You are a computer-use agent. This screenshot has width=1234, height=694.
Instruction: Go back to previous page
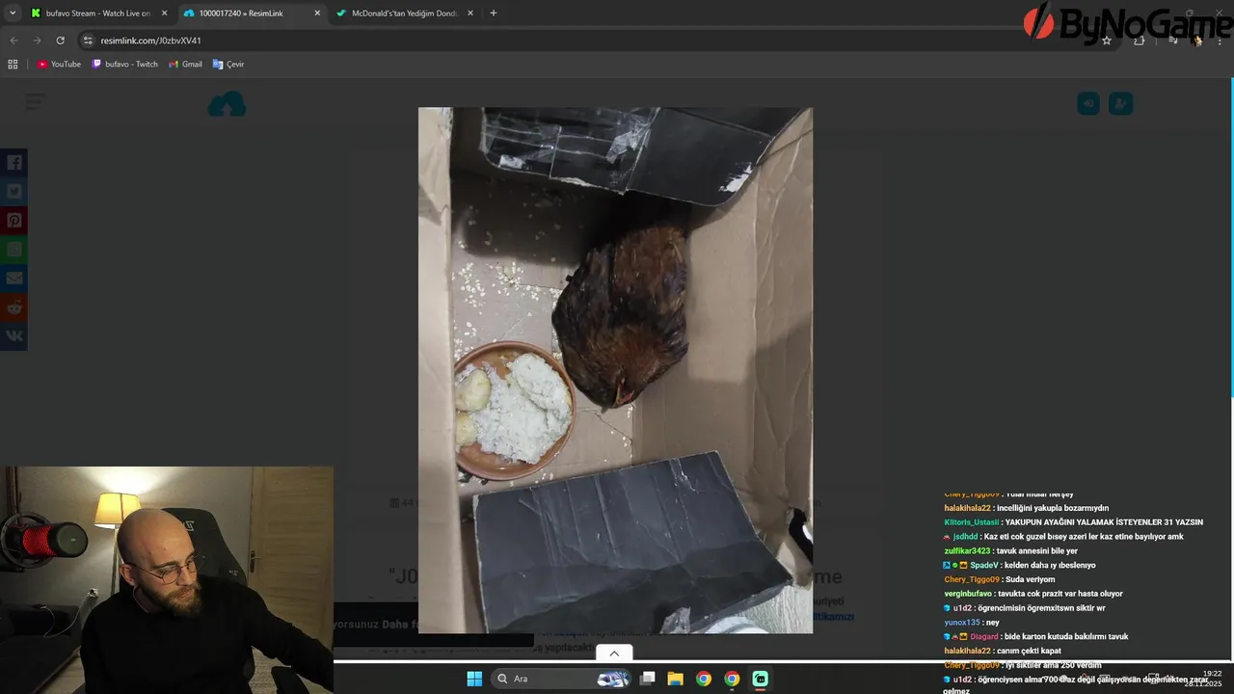point(13,40)
